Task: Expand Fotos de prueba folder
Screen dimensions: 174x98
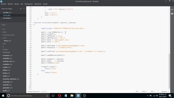Action: click(8, 35)
